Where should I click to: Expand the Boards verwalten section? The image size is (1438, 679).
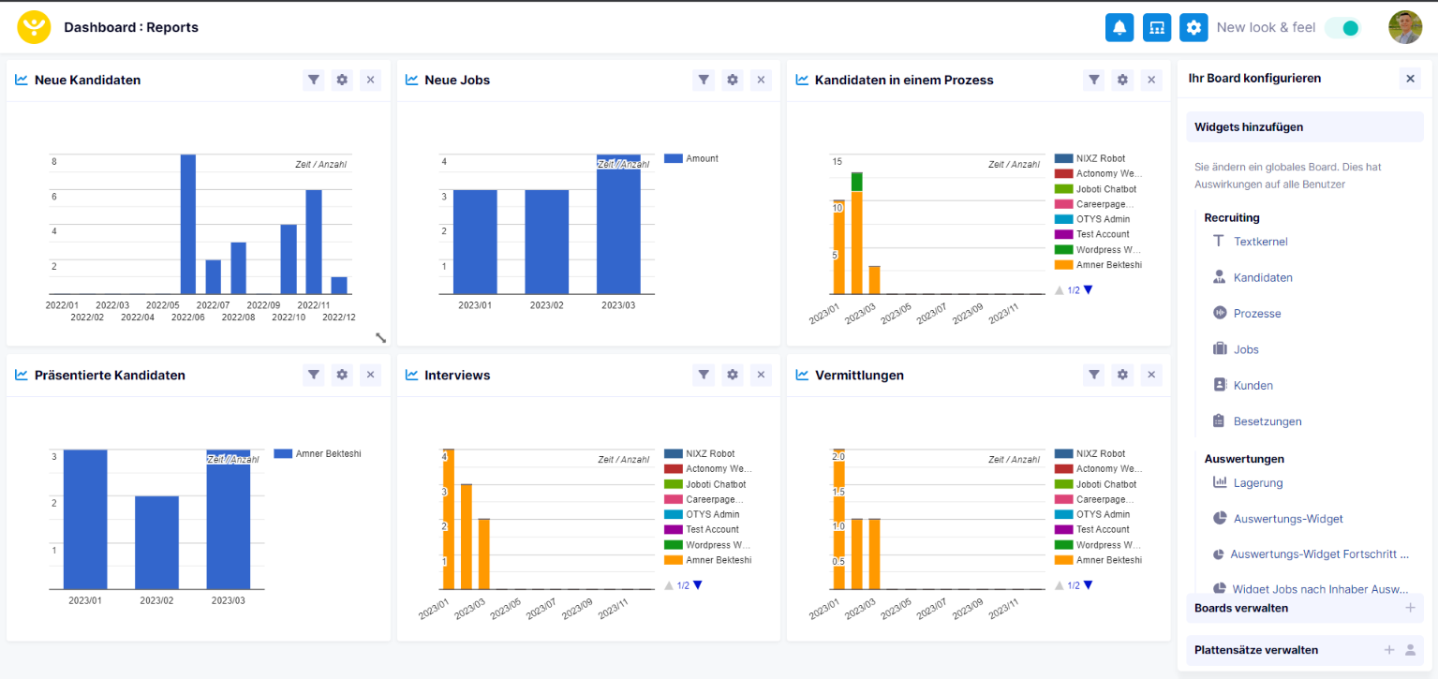1410,608
